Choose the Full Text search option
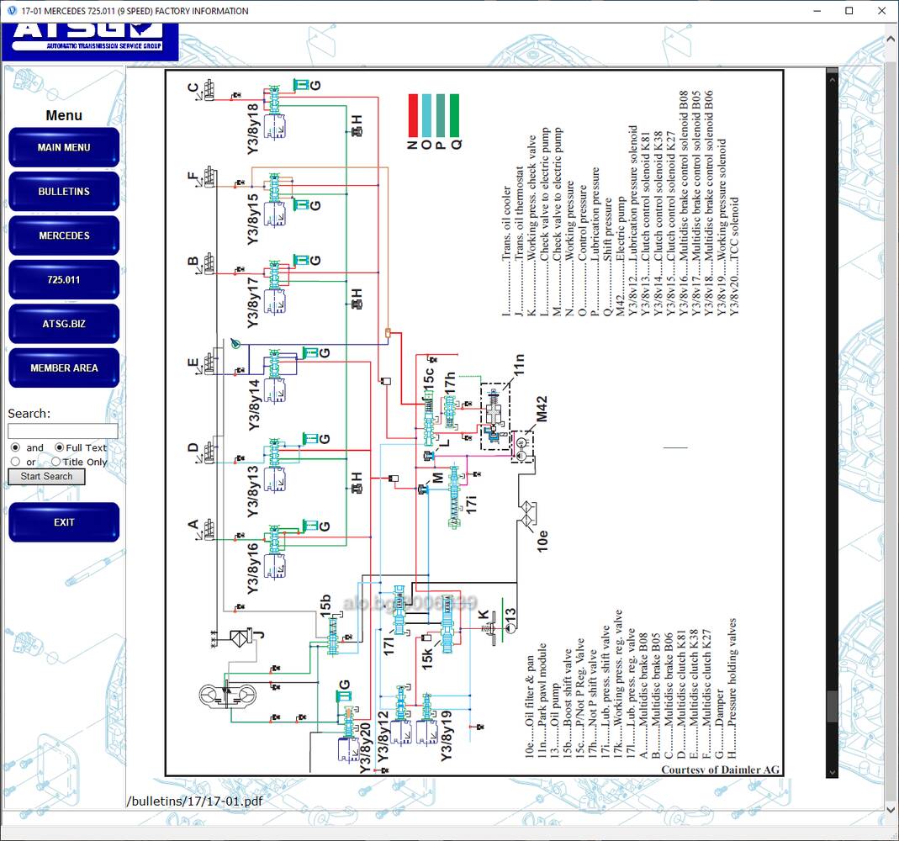Viewport: 899px width, 841px height. point(59,447)
